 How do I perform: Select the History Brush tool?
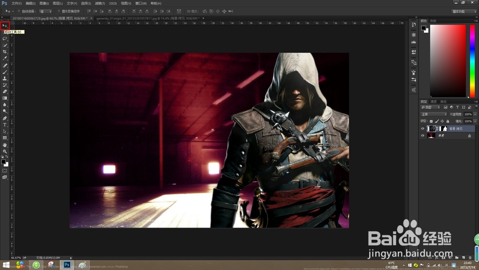(x=5, y=85)
